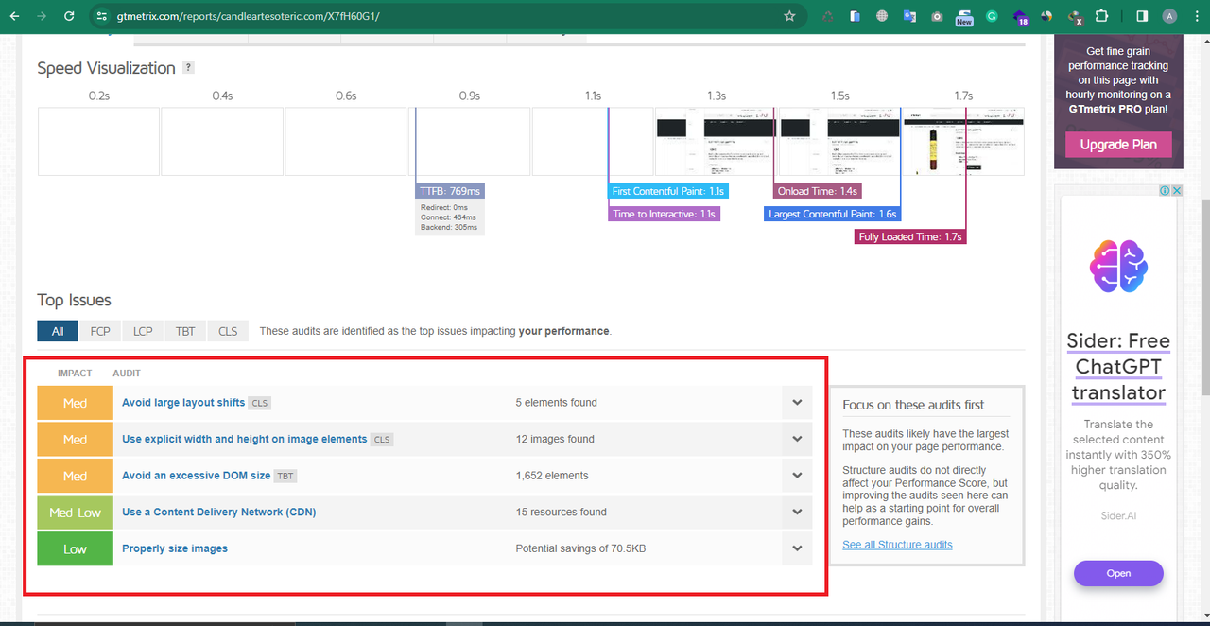Click Potential savings of 70.5KB text
This screenshot has height=626, width=1210.
[580, 548]
